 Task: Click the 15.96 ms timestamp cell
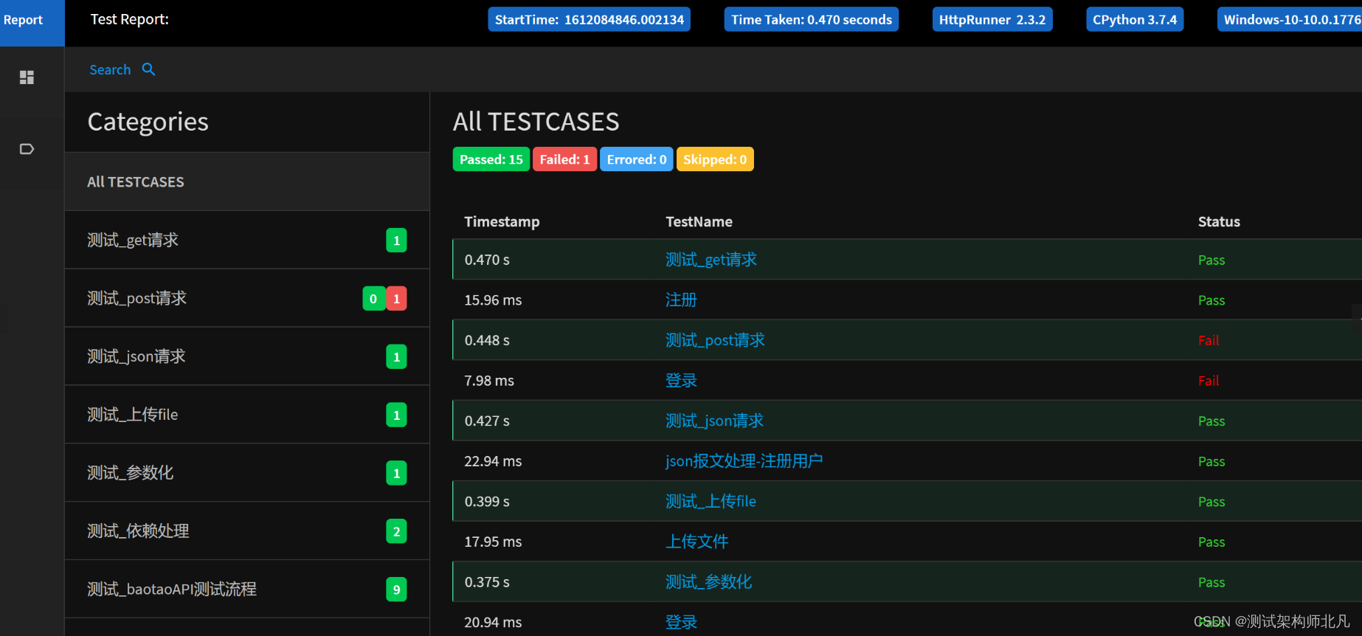493,300
